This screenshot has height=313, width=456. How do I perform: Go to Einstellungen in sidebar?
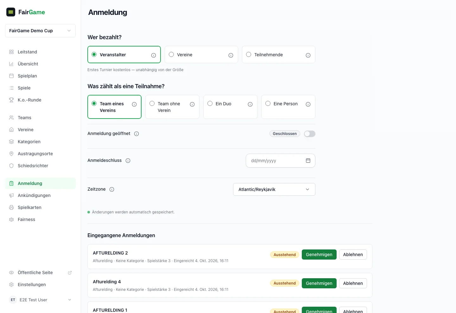[x=40, y=285]
